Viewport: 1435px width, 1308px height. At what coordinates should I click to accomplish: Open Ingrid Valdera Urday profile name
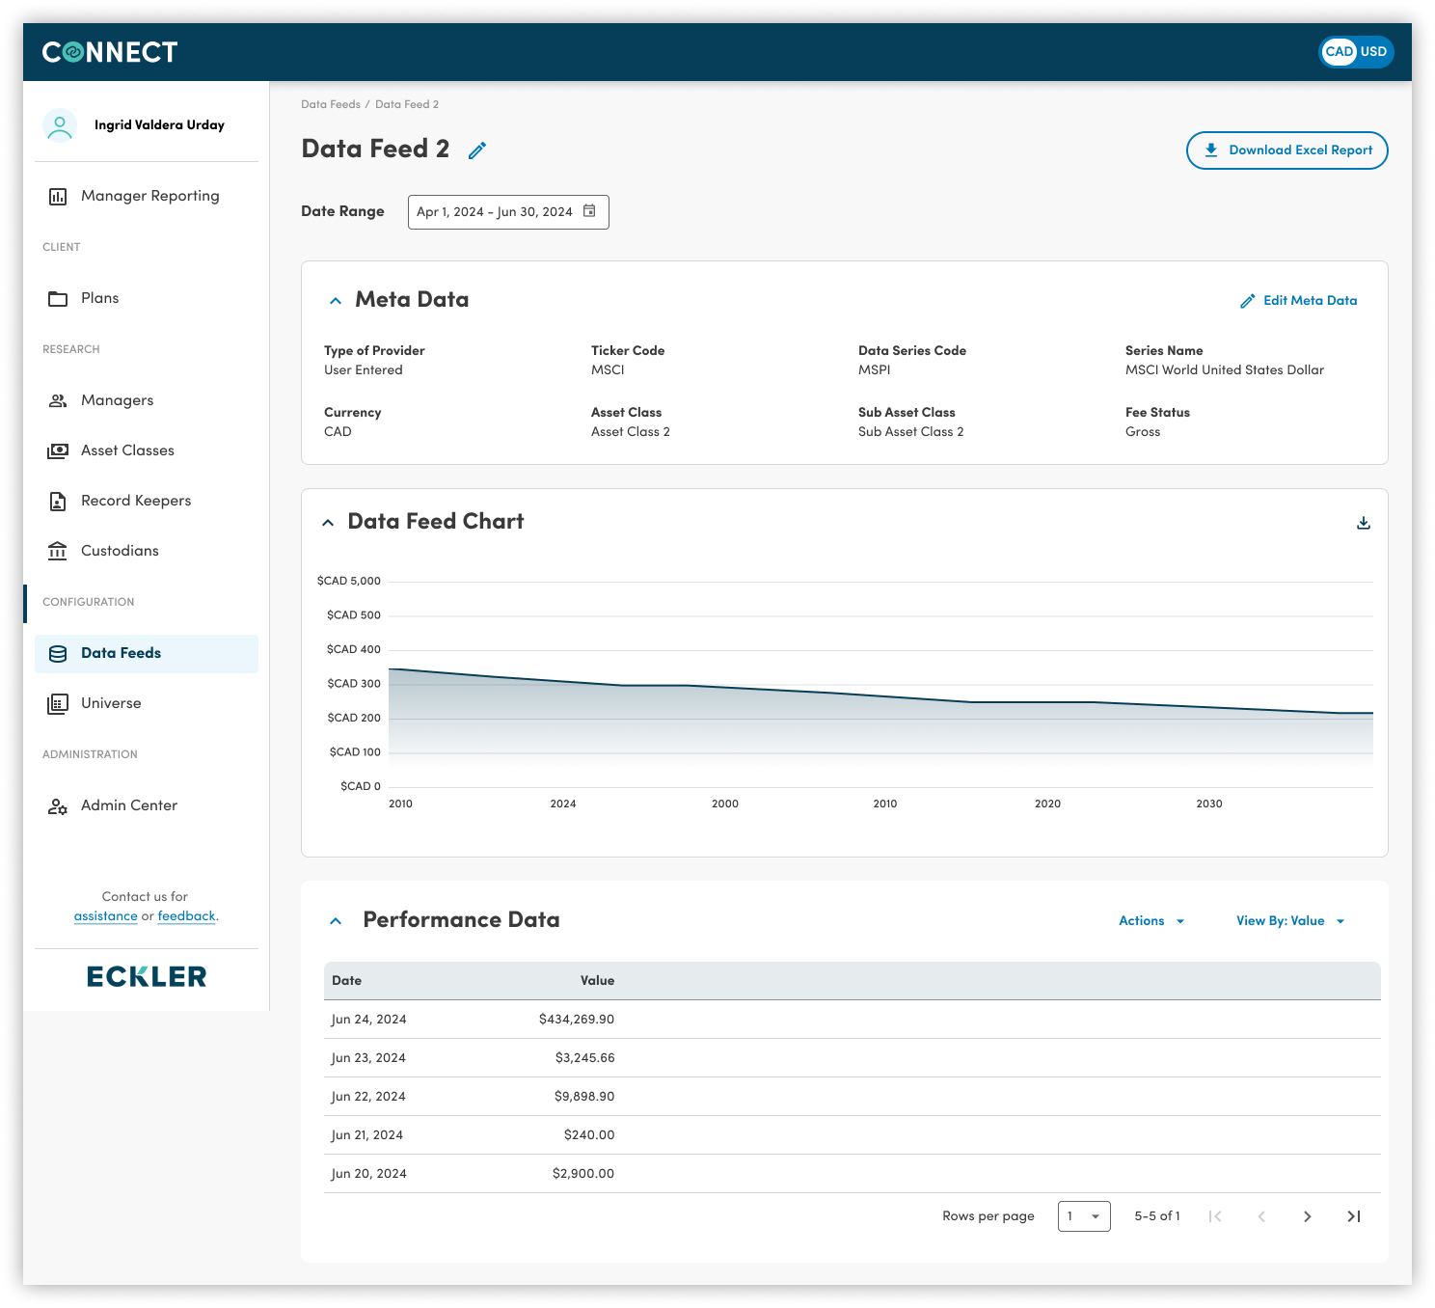click(159, 125)
